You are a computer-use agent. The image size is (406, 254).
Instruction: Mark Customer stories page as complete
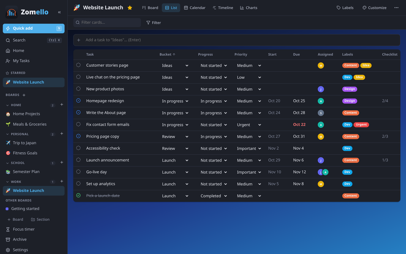click(x=78, y=65)
